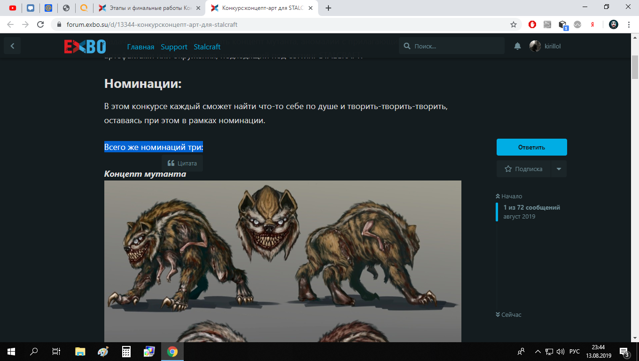Open the Windows Action Center notifications
The height and width of the screenshot is (361, 639).
pos(625,352)
